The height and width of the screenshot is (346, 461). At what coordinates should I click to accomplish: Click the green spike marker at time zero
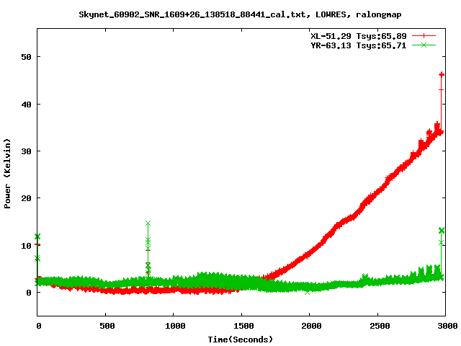pyautogui.click(x=37, y=236)
